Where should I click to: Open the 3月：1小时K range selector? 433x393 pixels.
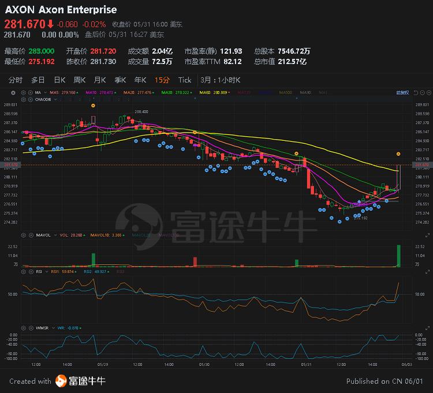tap(220, 80)
